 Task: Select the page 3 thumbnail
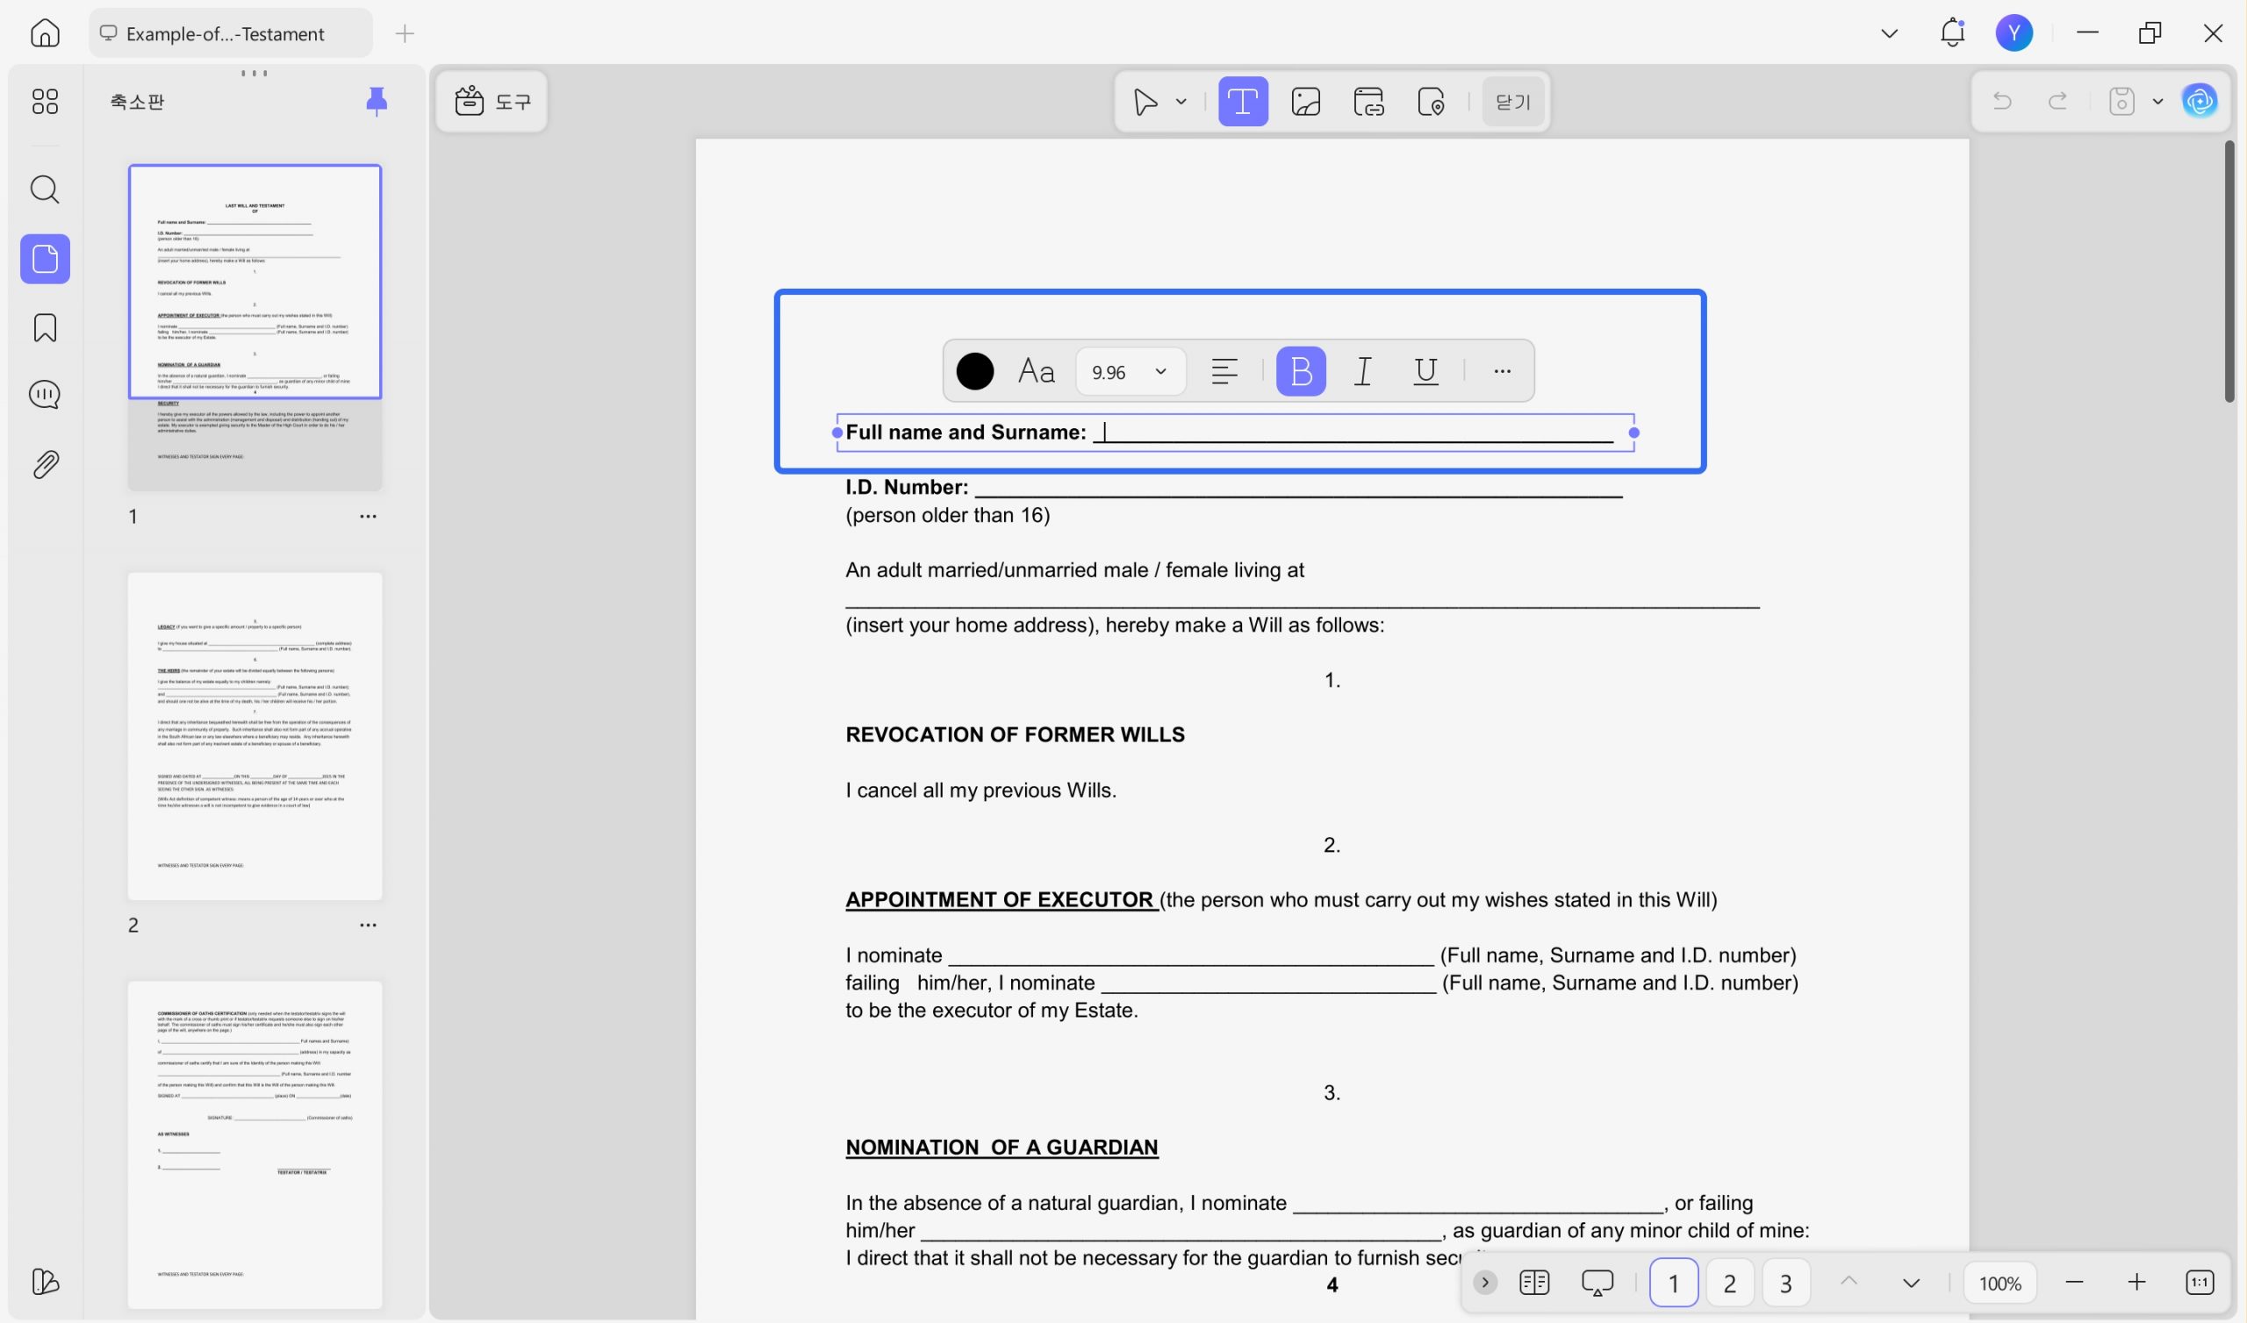(255, 1145)
